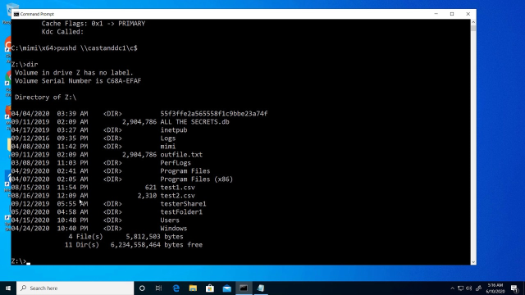Select Command Prompt taskbar icon
Screen dimensions: 525x295
(244, 288)
